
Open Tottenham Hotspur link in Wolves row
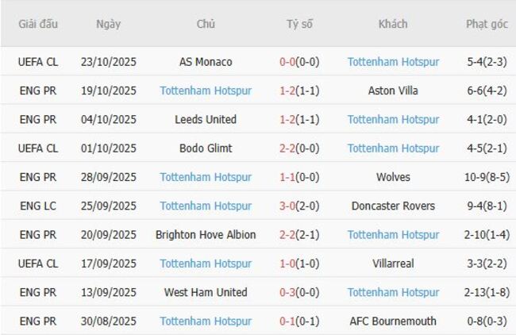[x=206, y=177]
